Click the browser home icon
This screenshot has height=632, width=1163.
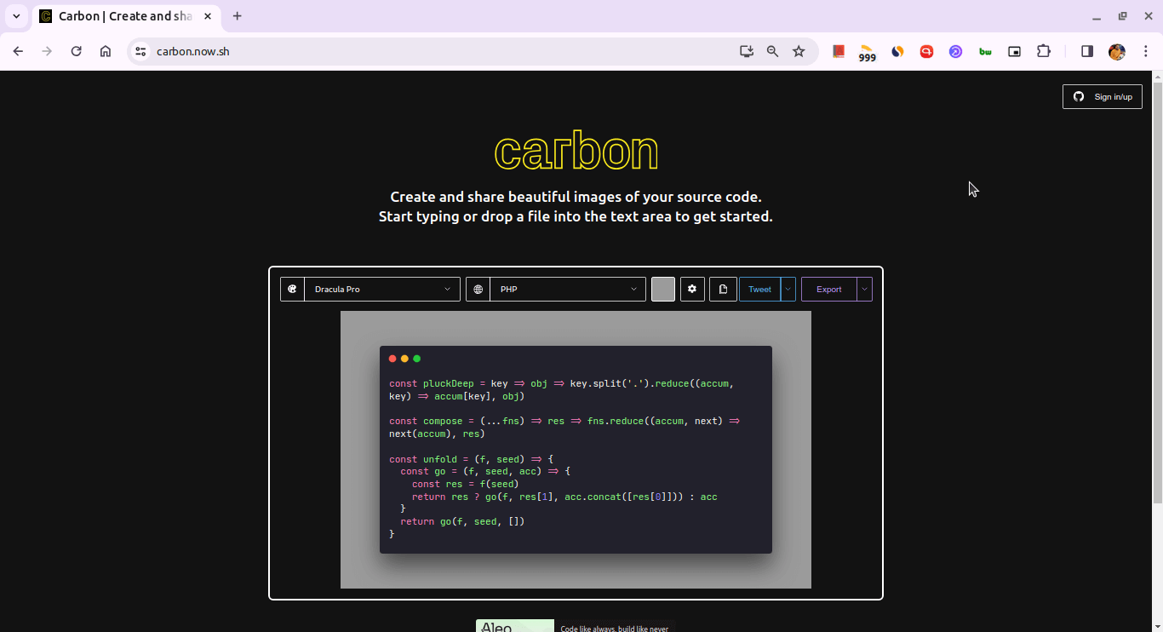(106, 51)
